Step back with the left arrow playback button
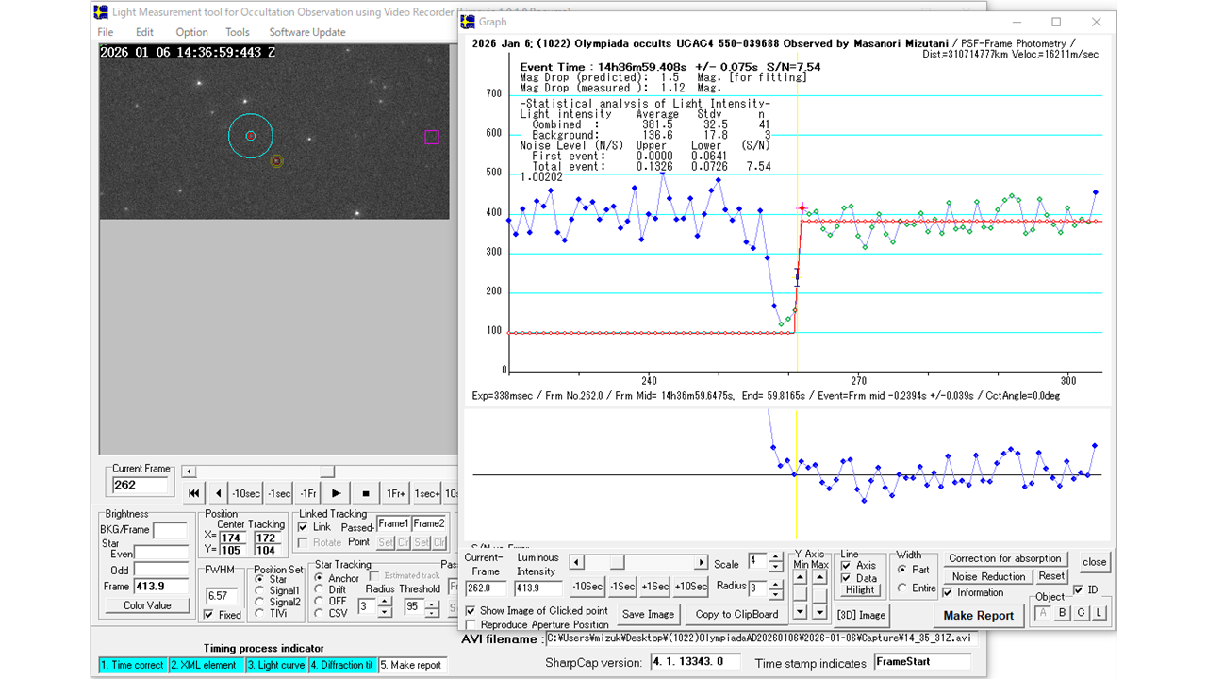The height and width of the screenshot is (679, 1207). point(218,493)
